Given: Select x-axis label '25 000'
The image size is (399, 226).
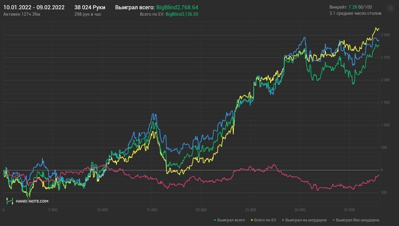Looking at the screenshot, I should [250, 210].
